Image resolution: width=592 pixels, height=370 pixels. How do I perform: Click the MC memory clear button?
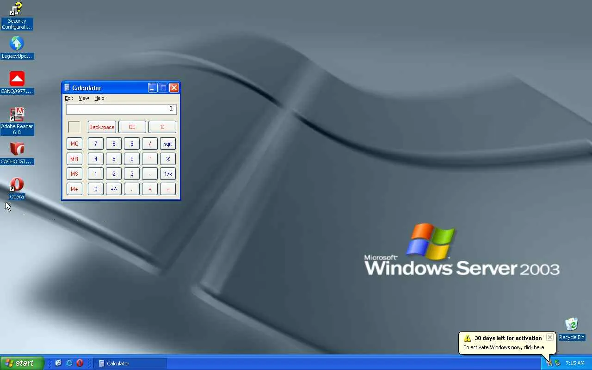pyautogui.click(x=74, y=144)
